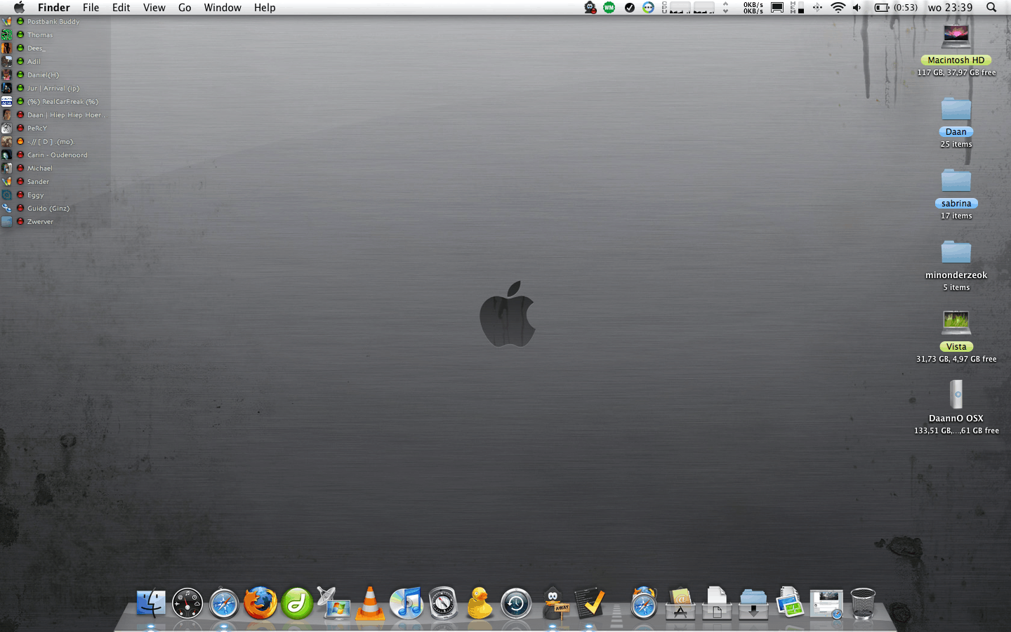Open iTunes in the dock
The height and width of the screenshot is (632, 1011).
407,603
